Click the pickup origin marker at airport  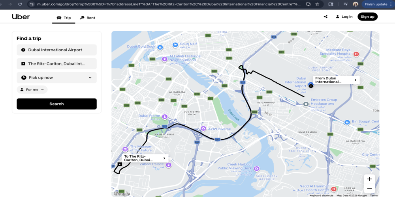(x=311, y=86)
